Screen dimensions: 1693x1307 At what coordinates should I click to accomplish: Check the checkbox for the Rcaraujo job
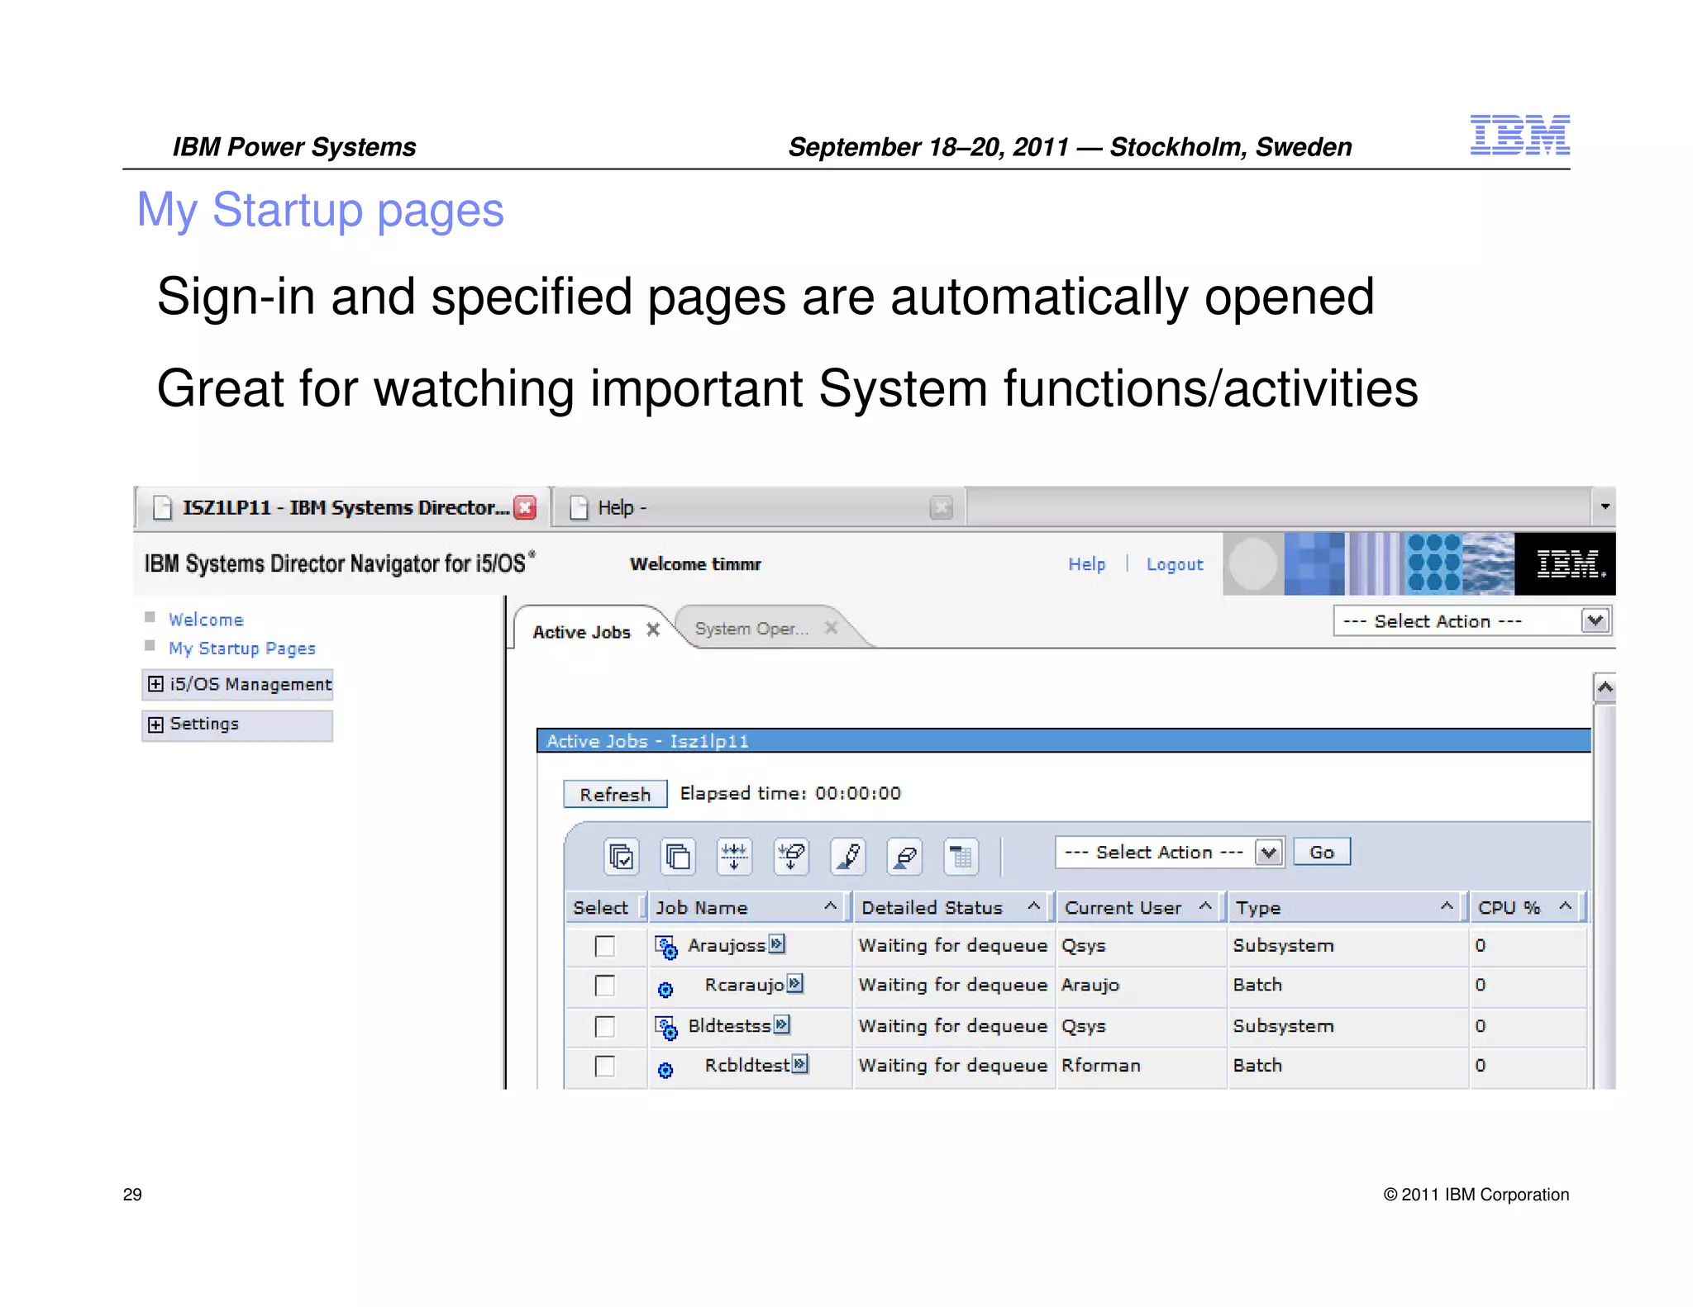point(605,986)
